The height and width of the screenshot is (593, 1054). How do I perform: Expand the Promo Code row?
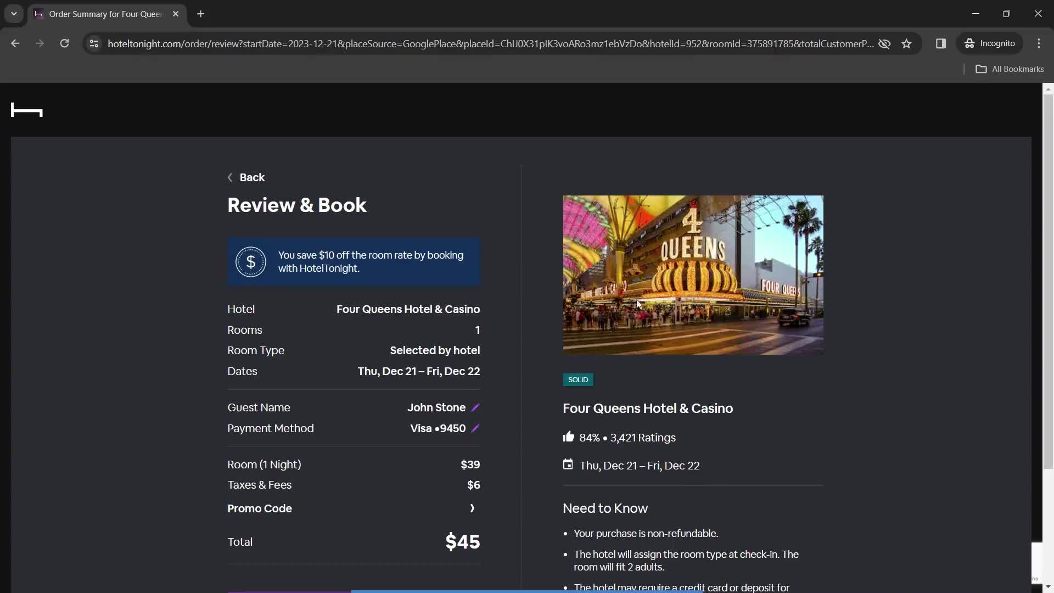pos(354,508)
